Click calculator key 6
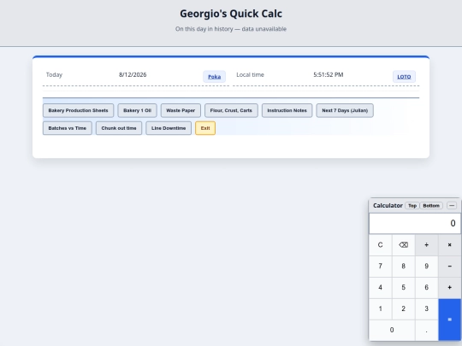The width and height of the screenshot is (462, 346). pyautogui.click(x=426, y=287)
